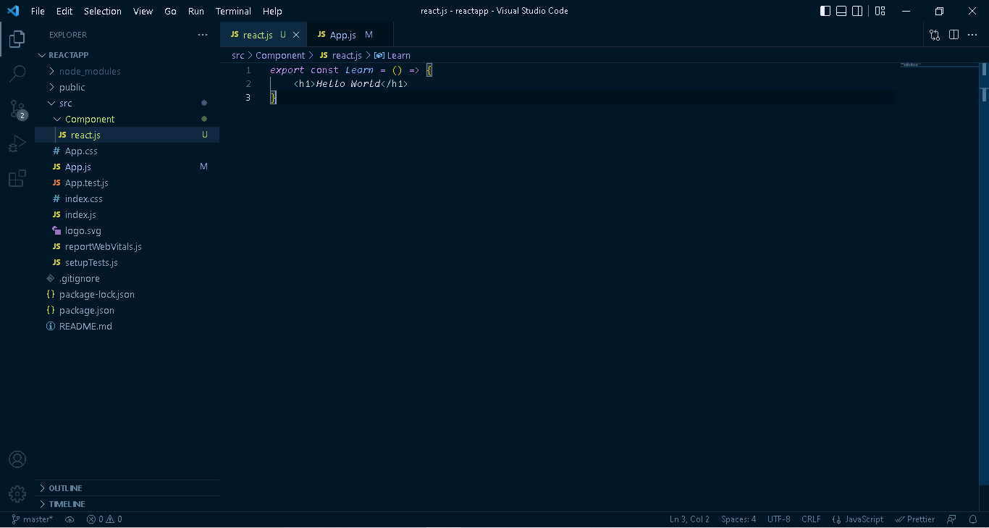The image size is (989, 528).
Task: Open reportWebVitals.js file
Action: [x=127, y=246]
